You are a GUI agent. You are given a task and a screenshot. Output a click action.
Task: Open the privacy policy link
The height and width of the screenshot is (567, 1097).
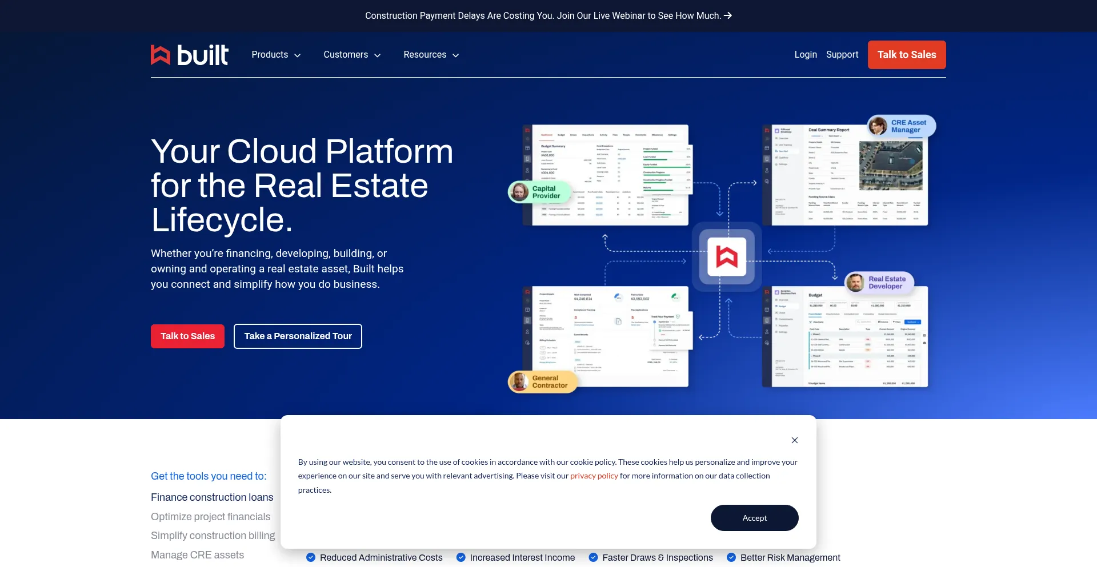[x=594, y=476]
